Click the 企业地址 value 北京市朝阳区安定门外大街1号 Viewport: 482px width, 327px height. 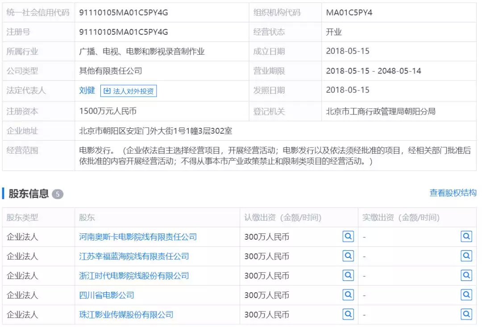click(156, 131)
